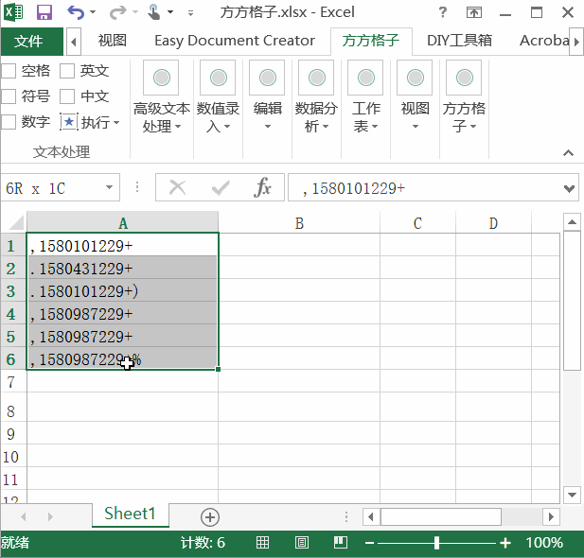Image resolution: width=584 pixels, height=558 pixels.
Task: Click the Excel application logo
Action: 13,11
